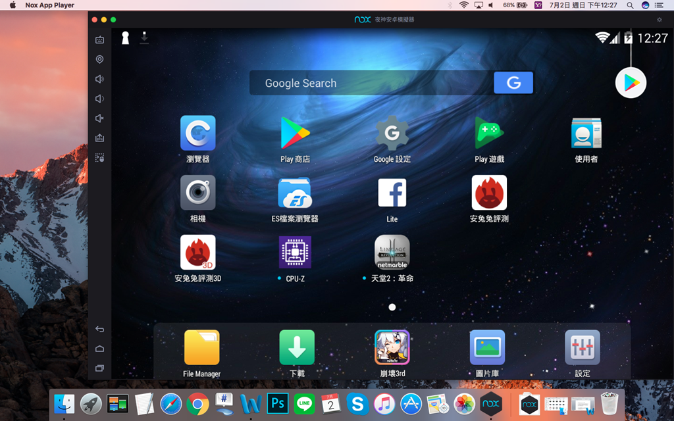Mute the emulator volume in sidebar
The height and width of the screenshot is (421, 674).
click(99, 118)
